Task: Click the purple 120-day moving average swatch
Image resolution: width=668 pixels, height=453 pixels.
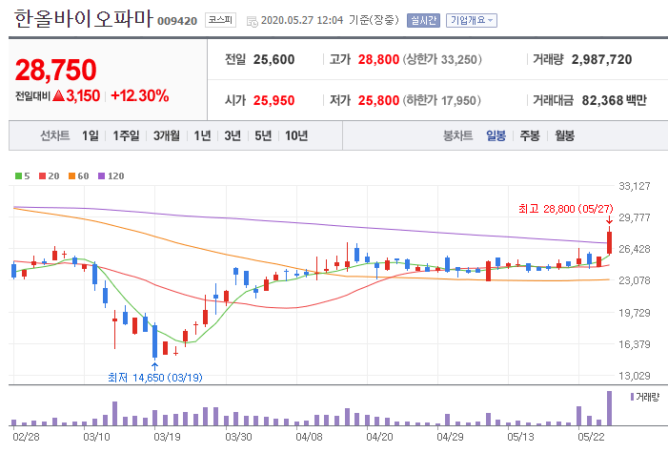Action: (x=101, y=175)
